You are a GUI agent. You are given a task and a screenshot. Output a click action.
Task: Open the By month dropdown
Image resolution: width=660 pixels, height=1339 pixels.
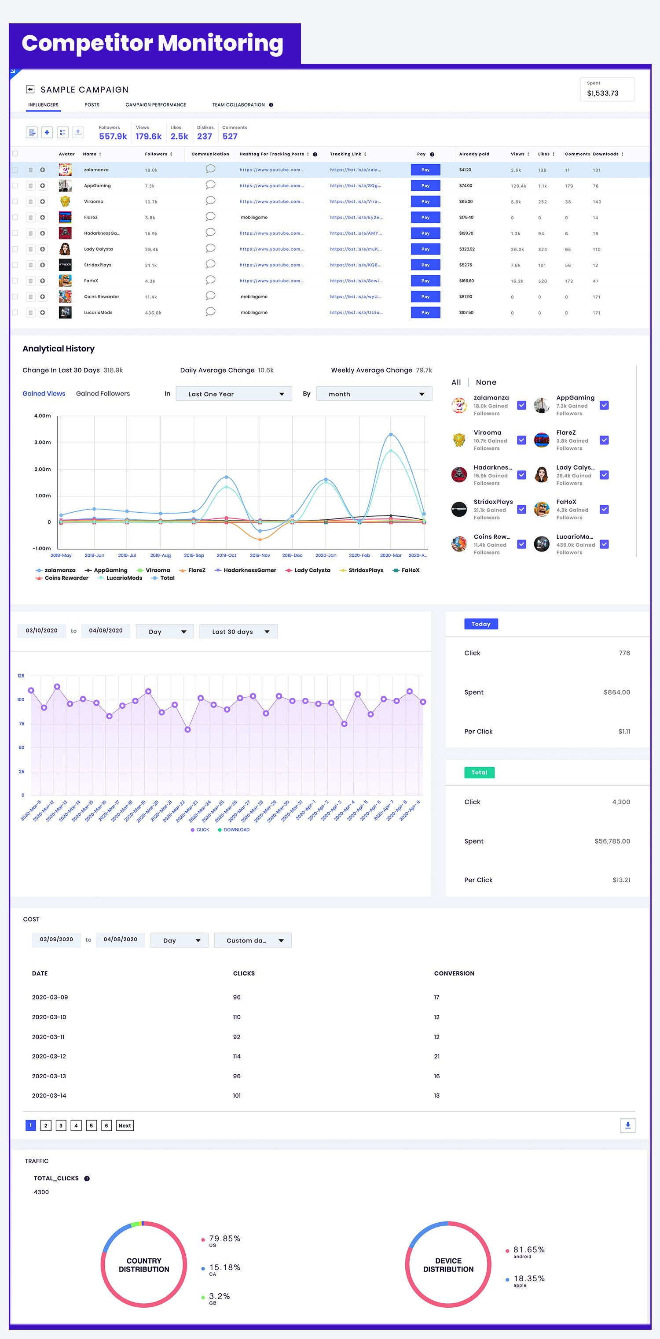coord(374,394)
